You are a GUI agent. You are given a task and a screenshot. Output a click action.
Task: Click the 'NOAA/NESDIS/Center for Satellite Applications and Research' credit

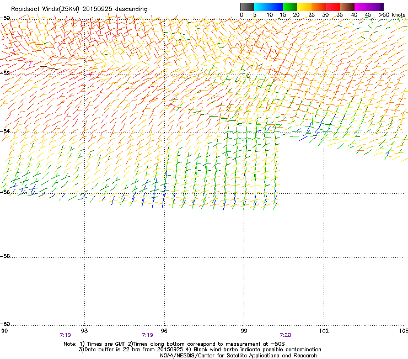[238, 356]
